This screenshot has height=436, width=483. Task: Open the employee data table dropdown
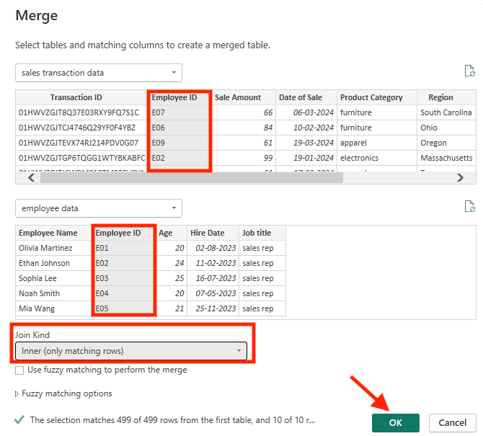click(x=99, y=208)
